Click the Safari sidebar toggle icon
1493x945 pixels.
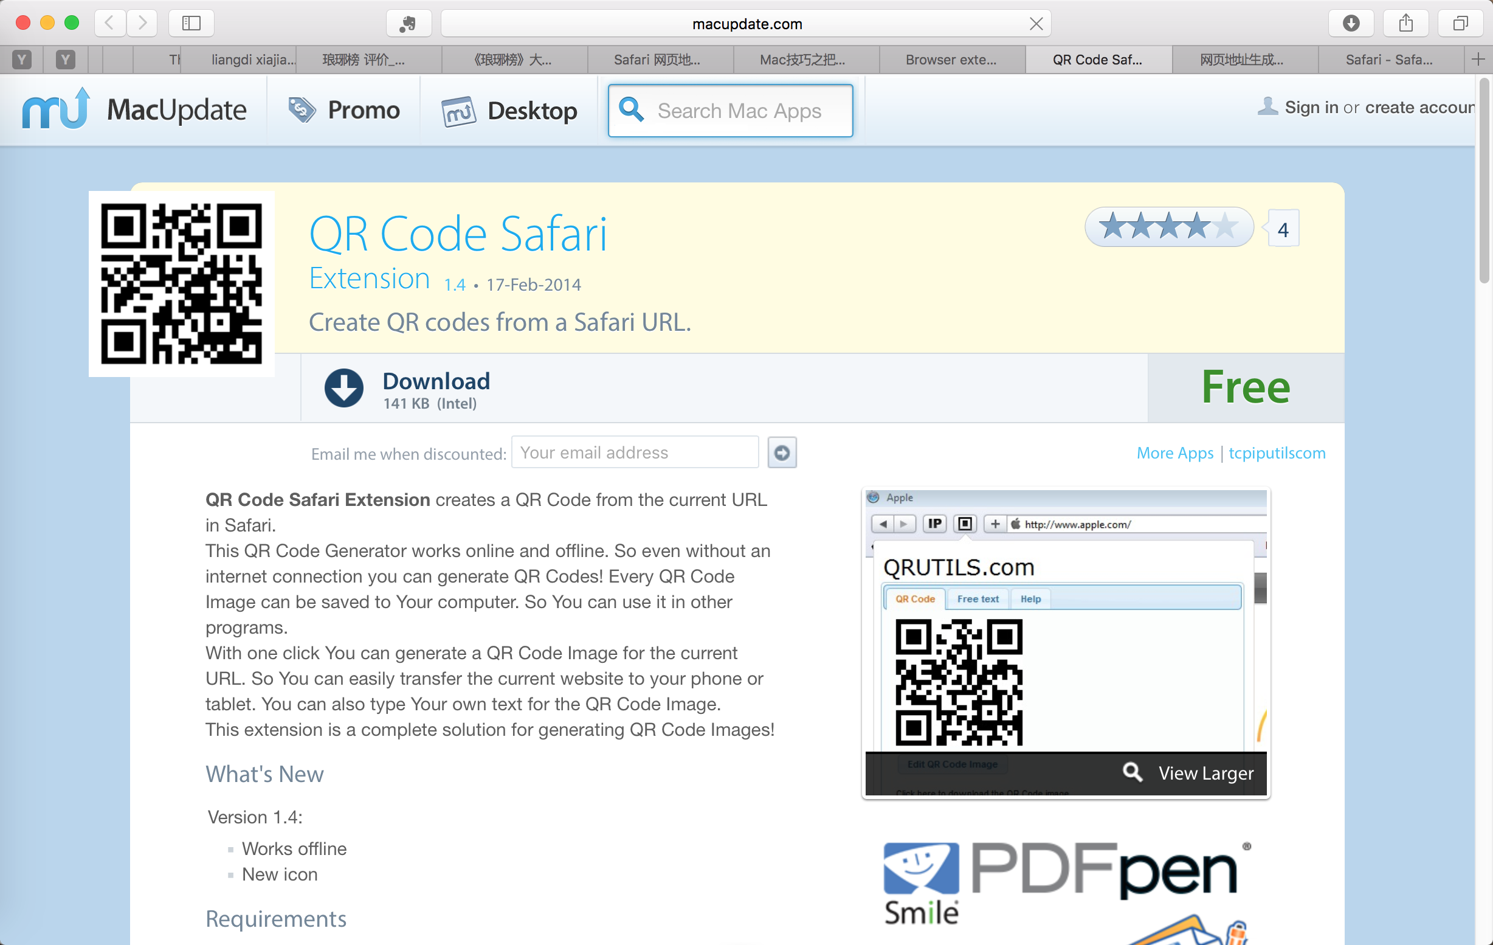191,24
